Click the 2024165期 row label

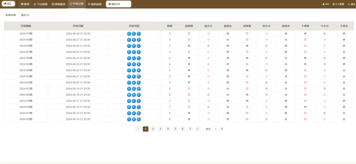pos(26,64)
